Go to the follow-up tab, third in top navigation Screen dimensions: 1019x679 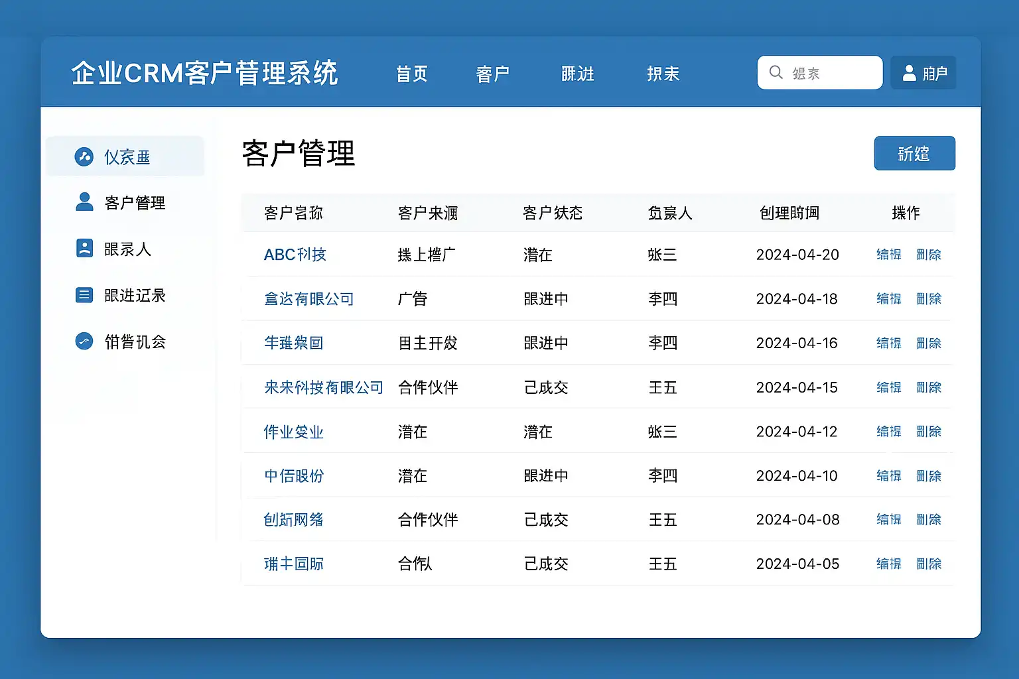click(577, 74)
